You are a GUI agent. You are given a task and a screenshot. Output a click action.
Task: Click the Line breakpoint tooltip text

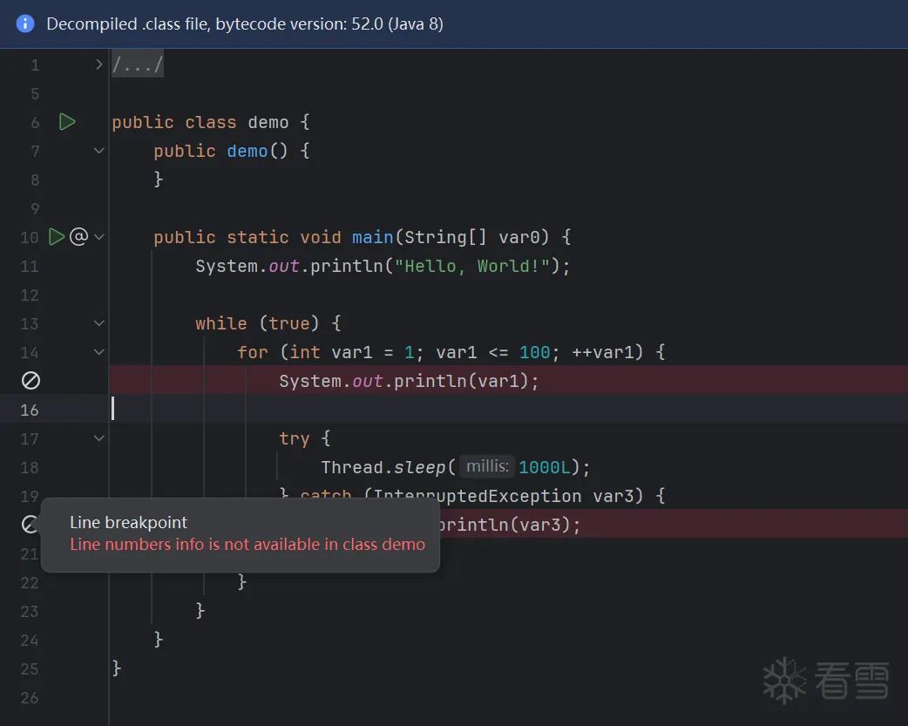coord(129,523)
